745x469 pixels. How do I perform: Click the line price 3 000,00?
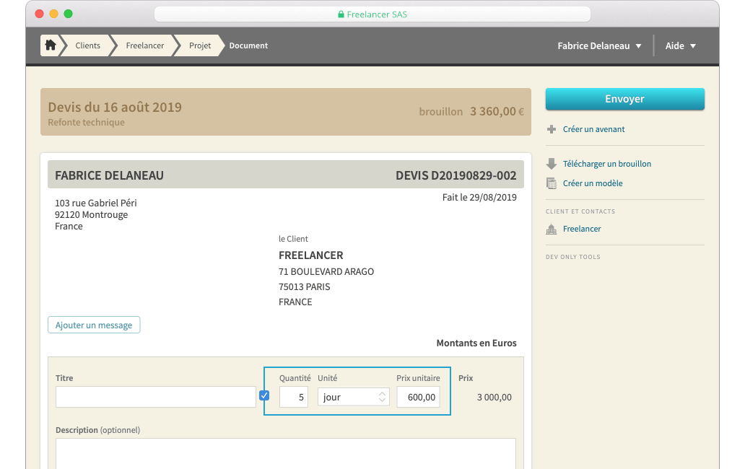[494, 398]
